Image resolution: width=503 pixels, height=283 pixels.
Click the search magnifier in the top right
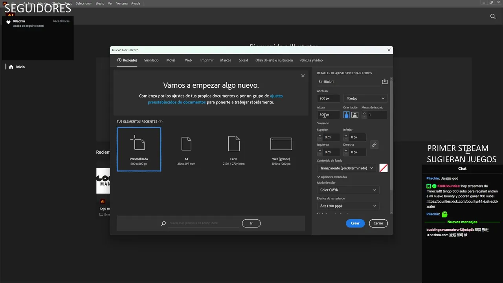[493, 16]
